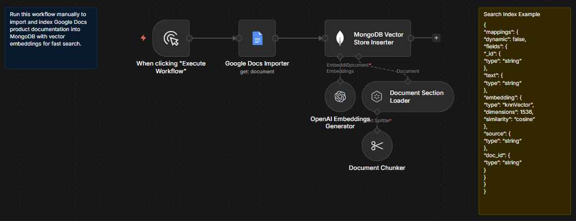Click the "Search Index Example" heading
This screenshot has height=221, width=576.
tap(512, 14)
